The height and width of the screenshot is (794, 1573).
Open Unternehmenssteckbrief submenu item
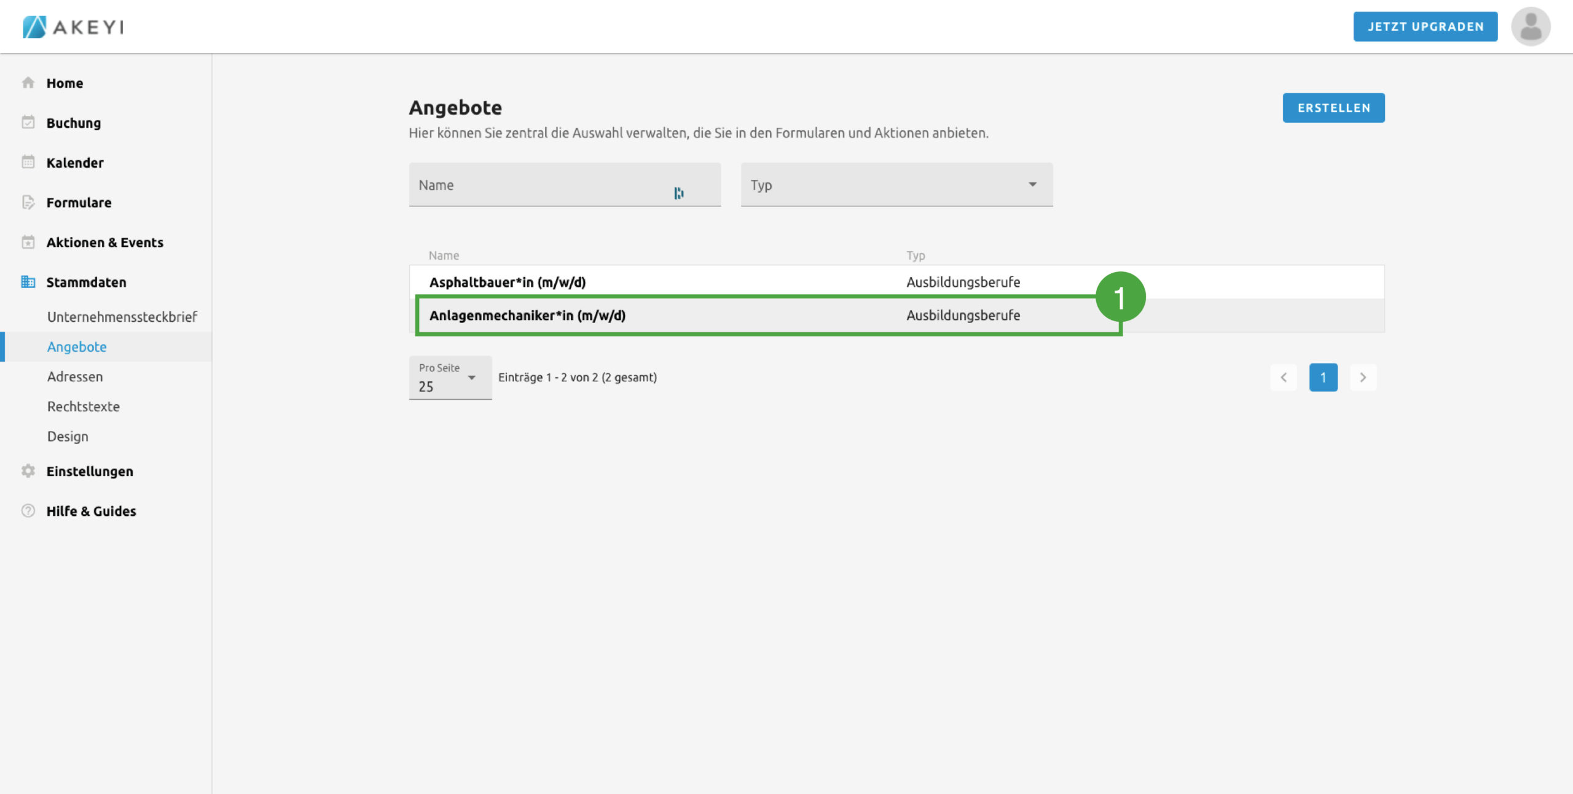coord(122,317)
